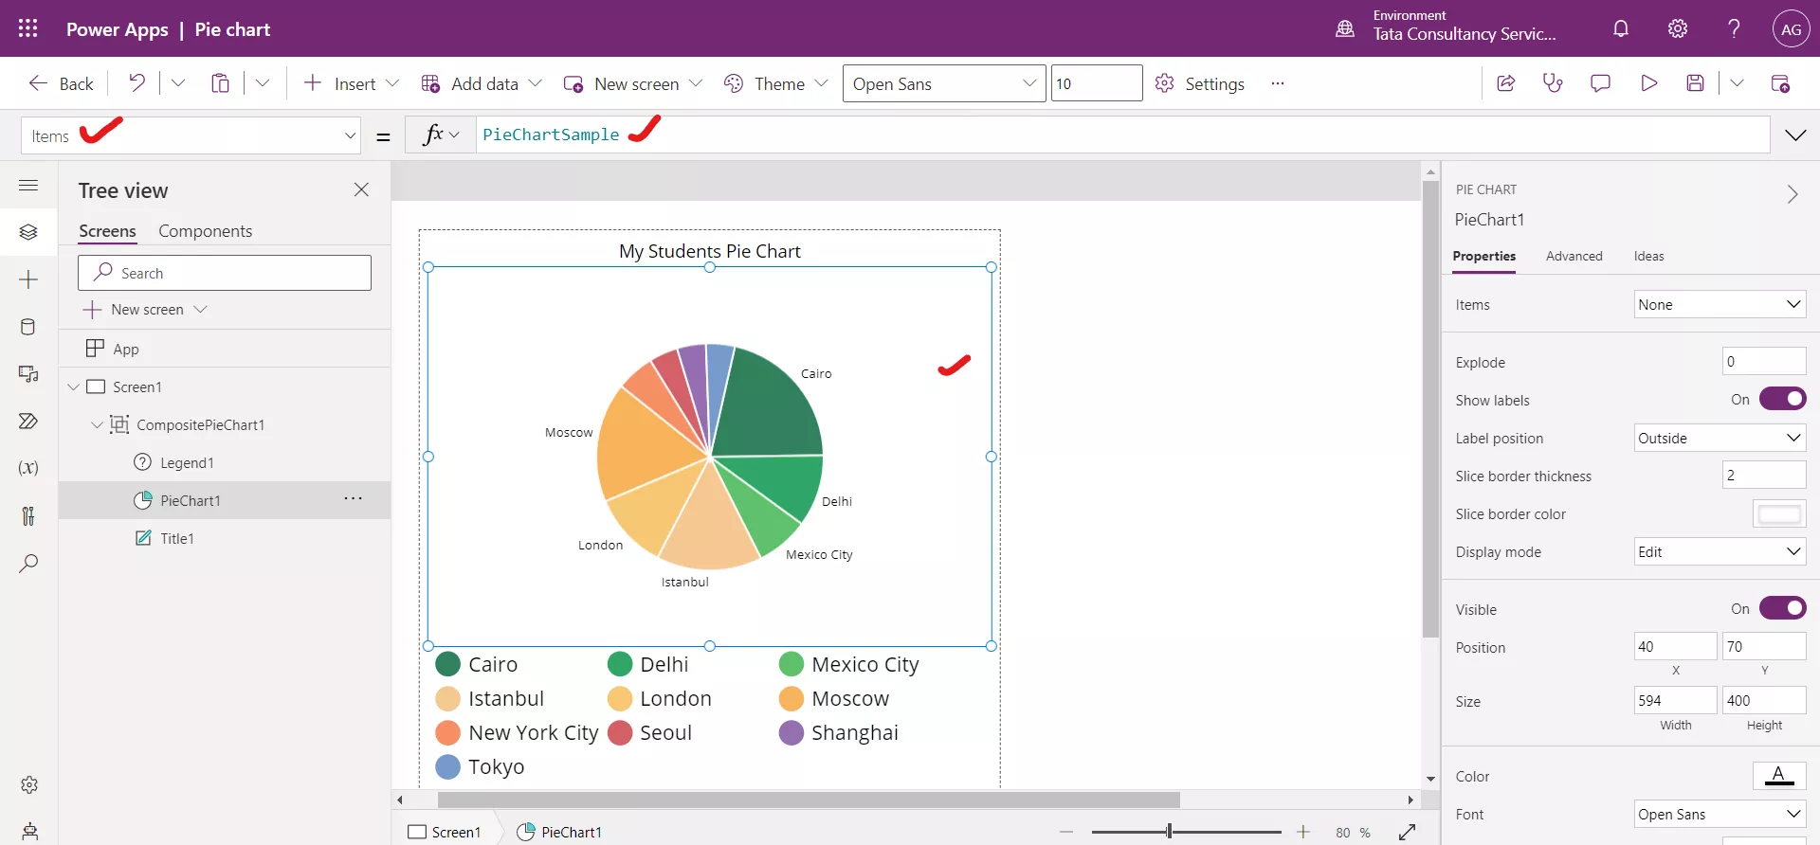This screenshot has height=845, width=1820.
Task: Open the App checker stethoscope icon
Action: coord(1553,83)
